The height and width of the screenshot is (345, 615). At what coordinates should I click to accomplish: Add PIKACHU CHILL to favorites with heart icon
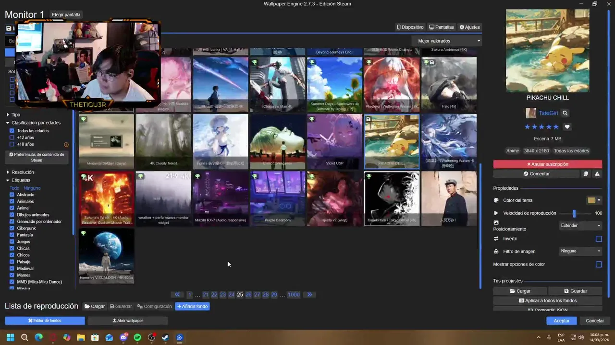(x=567, y=127)
